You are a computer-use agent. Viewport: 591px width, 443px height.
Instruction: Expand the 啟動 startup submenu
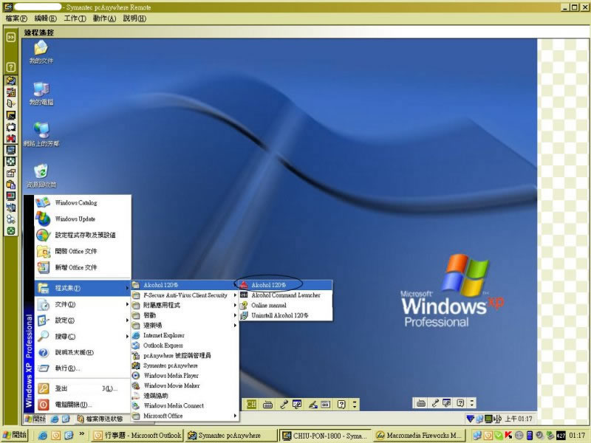(x=185, y=315)
